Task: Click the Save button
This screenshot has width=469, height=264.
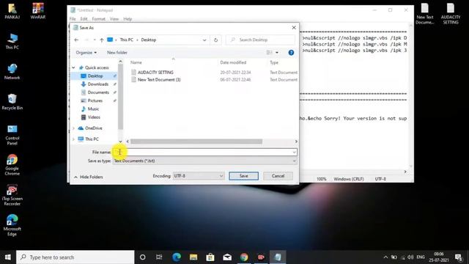Action: 244,176
